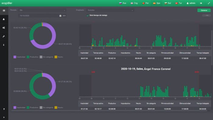Screen dimensions: 213x120
Task: Open the hamburger menu in sidebar
Action: pos(4,11)
